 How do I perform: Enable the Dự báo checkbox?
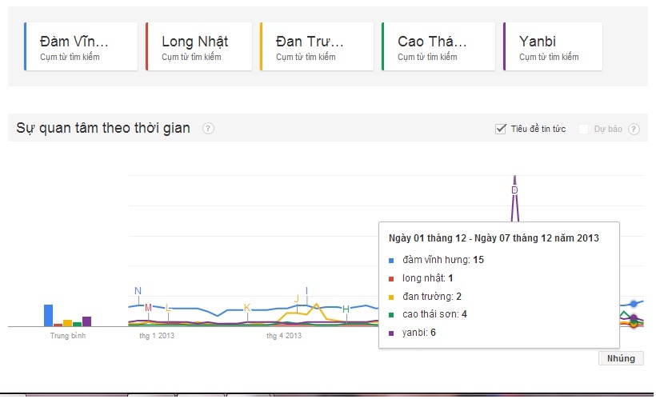tap(584, 129)
